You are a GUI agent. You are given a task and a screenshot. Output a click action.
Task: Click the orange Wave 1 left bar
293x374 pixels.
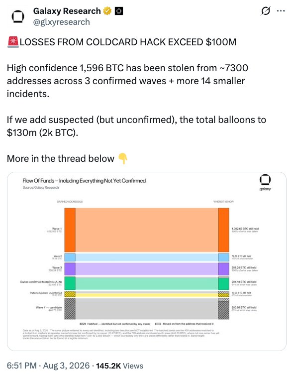(x=70, y=230)
